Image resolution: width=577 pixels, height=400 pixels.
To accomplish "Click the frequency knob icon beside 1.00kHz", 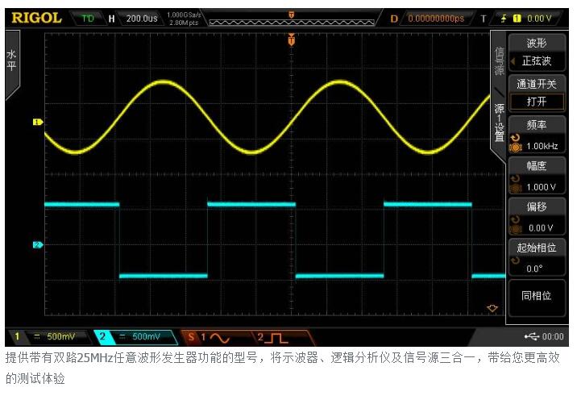I will pos(516,143).
